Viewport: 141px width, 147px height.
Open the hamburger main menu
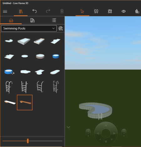point(5,11)
